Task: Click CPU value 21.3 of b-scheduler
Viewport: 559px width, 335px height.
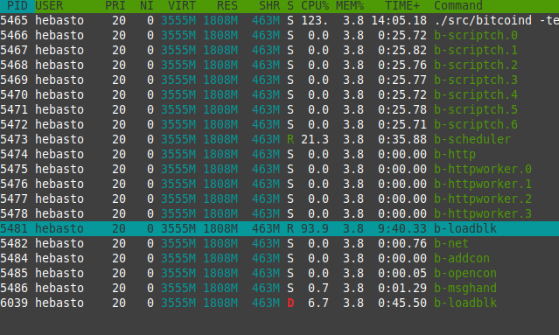Action: click(x=315, y=139)
